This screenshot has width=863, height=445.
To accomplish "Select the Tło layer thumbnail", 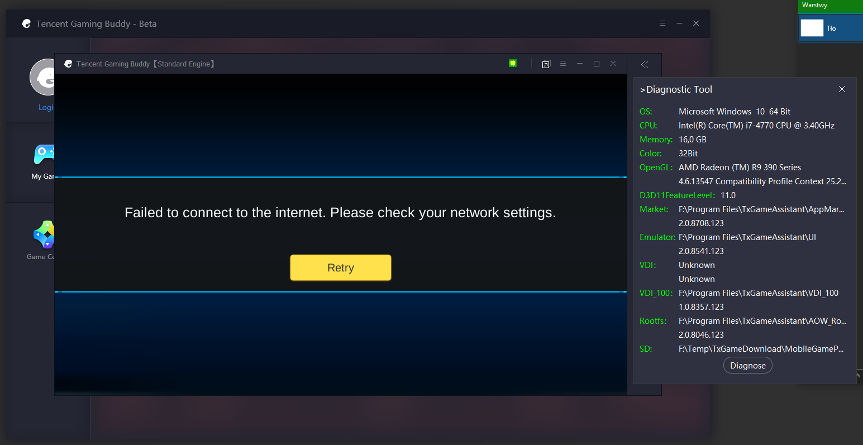I will pos(812,28).
